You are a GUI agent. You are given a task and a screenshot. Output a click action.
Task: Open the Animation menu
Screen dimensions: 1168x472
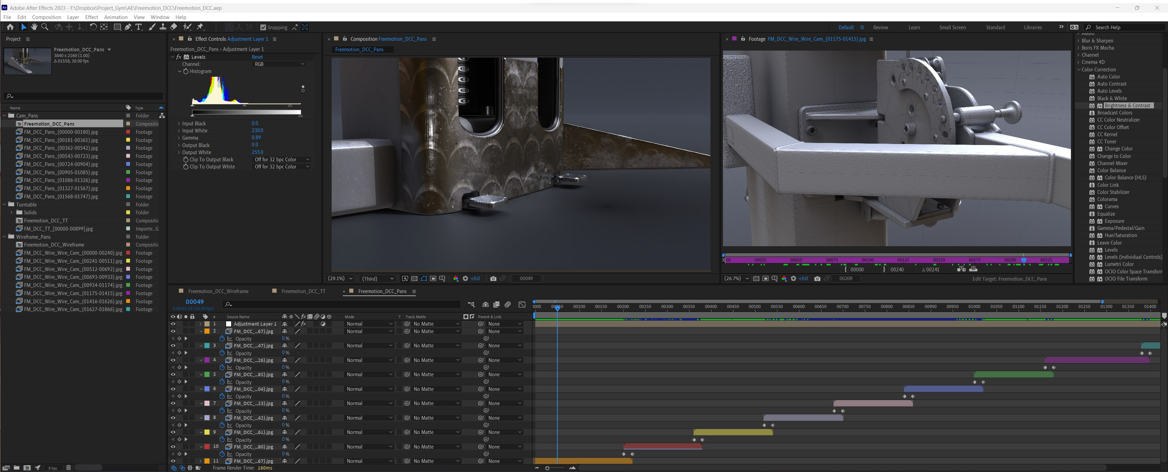[116, 17]
